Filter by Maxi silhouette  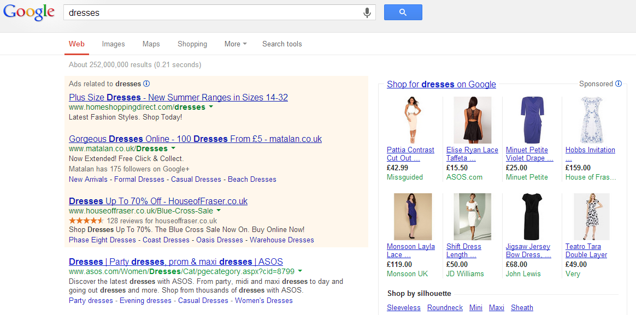coord(497,308)
